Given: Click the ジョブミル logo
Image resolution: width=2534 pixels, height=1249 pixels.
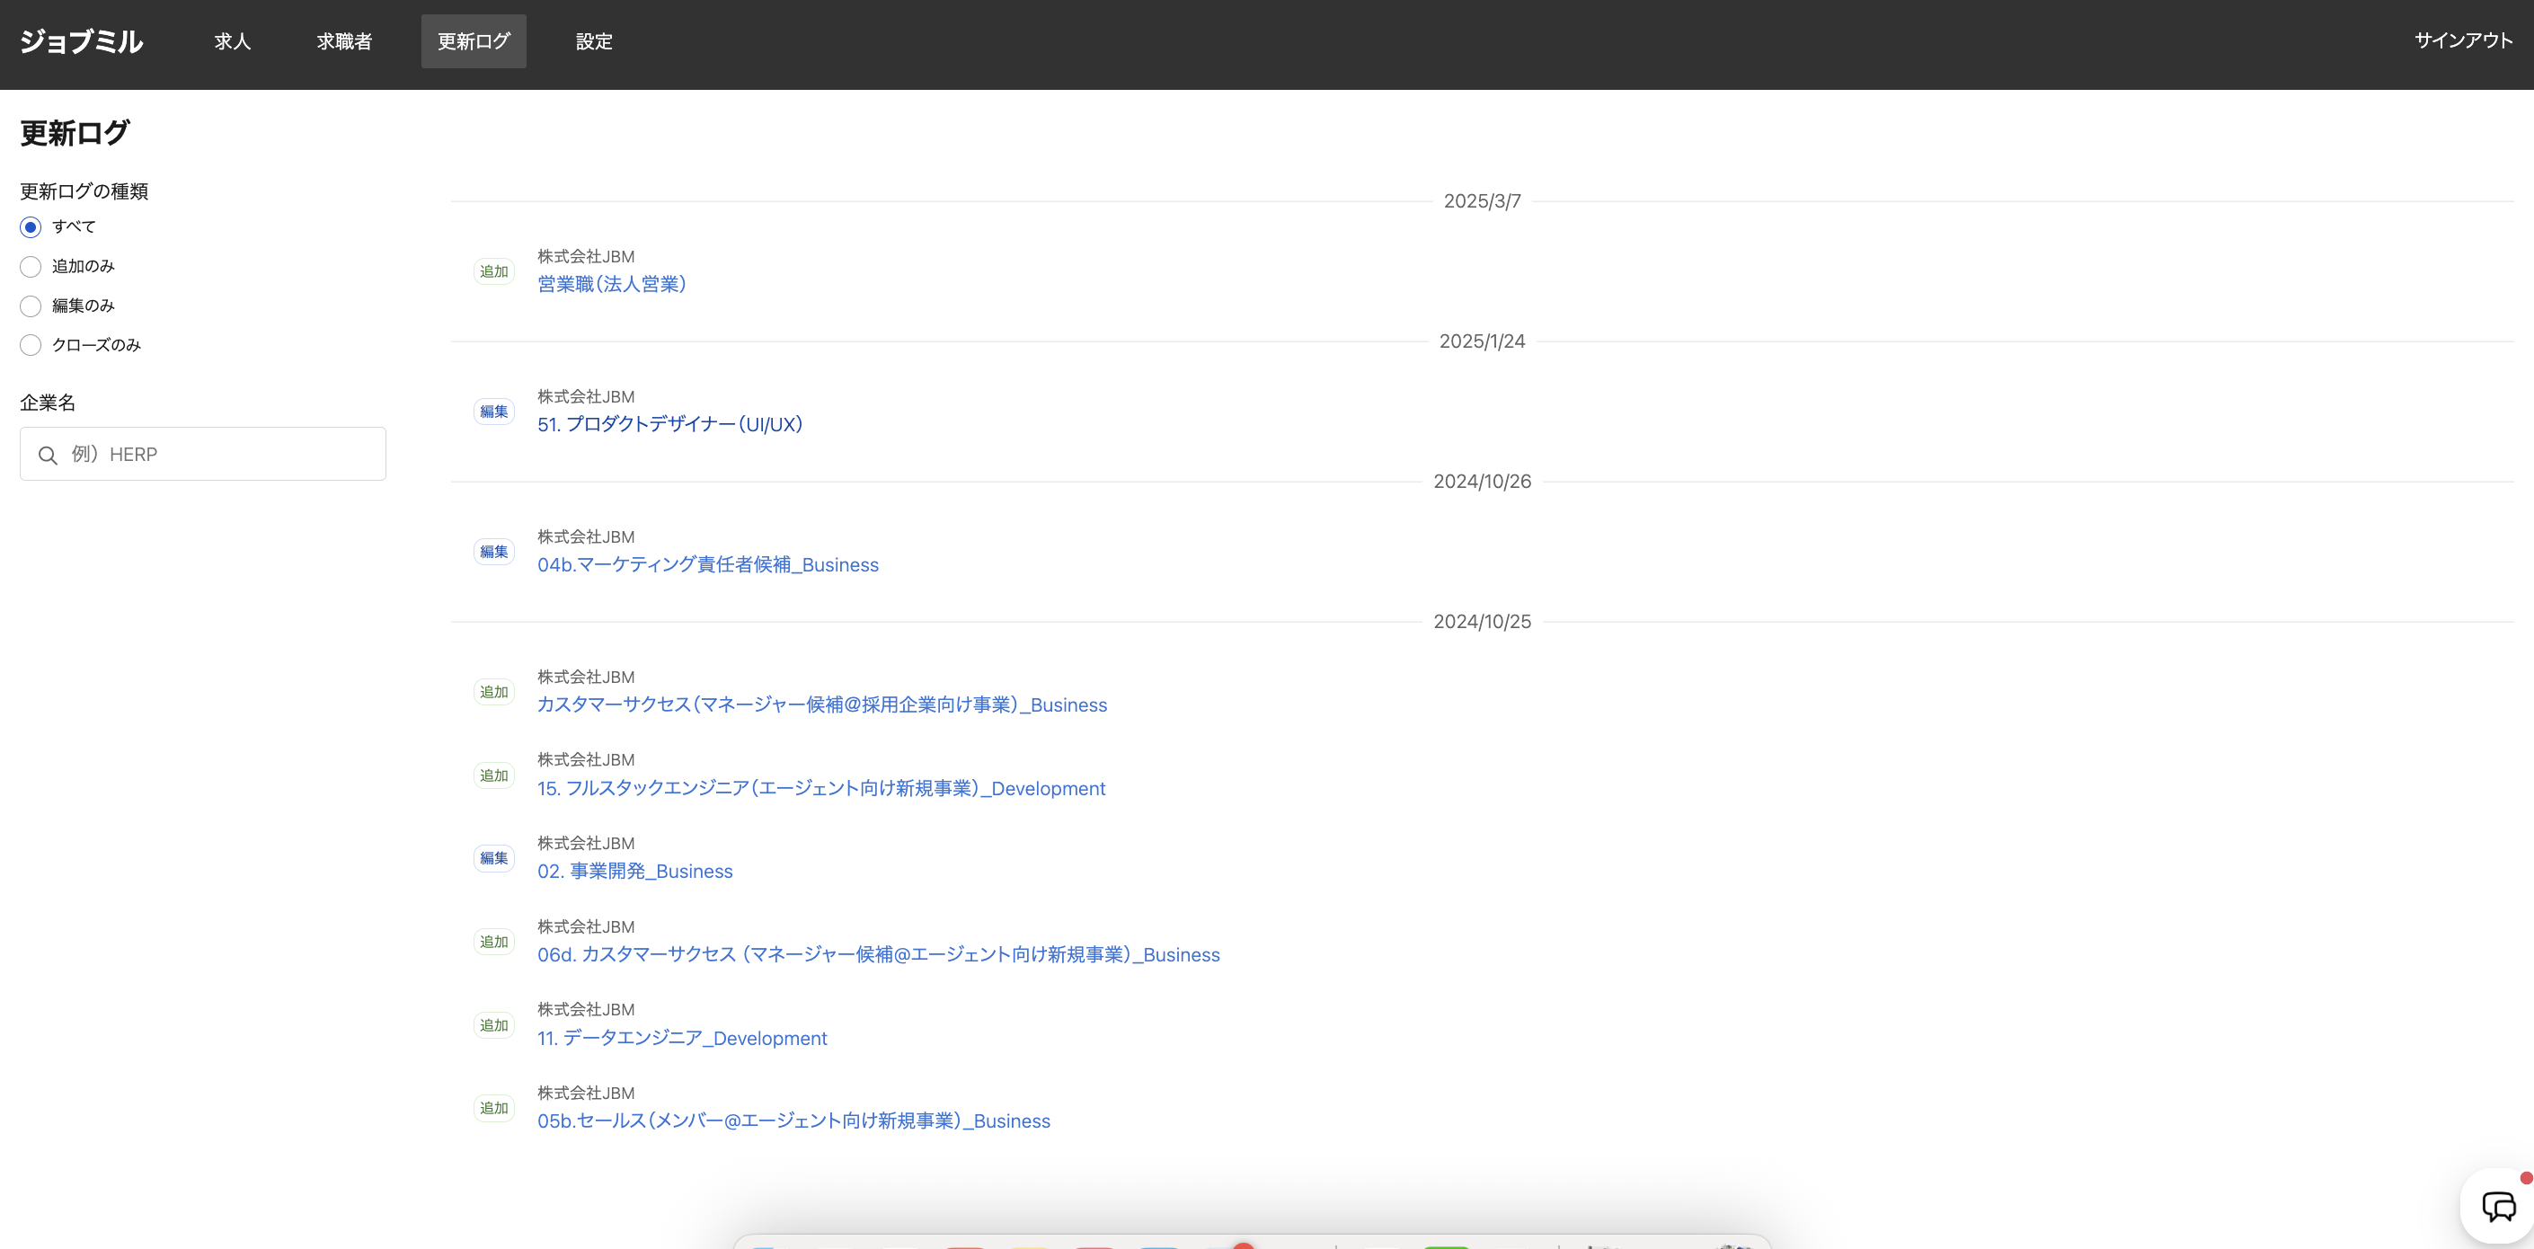Looking at the screenshot, I should (x=82, y=41).
